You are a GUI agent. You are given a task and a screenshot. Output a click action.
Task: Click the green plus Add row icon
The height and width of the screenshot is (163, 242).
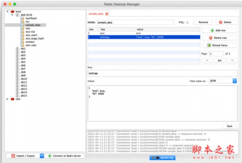point(213,30)
